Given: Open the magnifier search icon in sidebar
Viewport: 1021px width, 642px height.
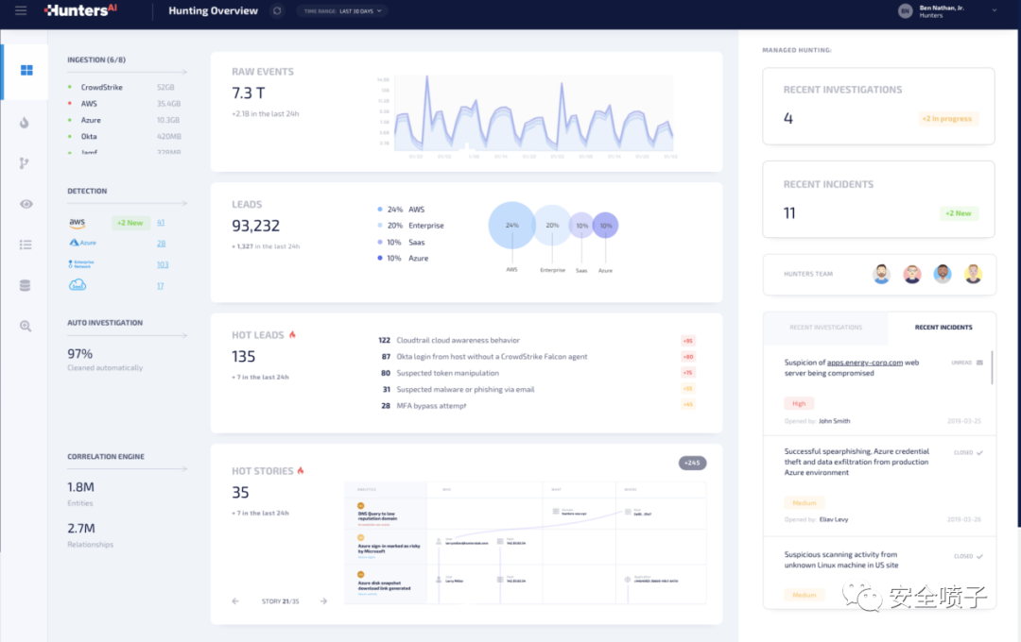Looking at the screenshot, I should click(x=26, y=326).
